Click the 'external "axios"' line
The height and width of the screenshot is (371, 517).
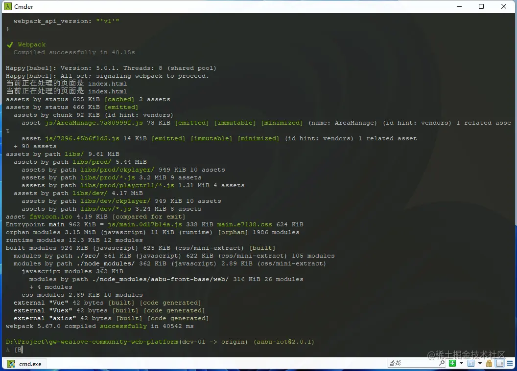coord(111,318)
